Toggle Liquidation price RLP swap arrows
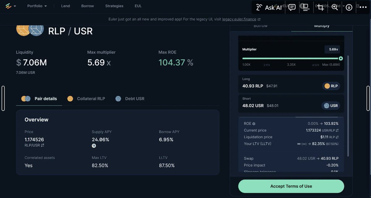 (x=337, y=137)
